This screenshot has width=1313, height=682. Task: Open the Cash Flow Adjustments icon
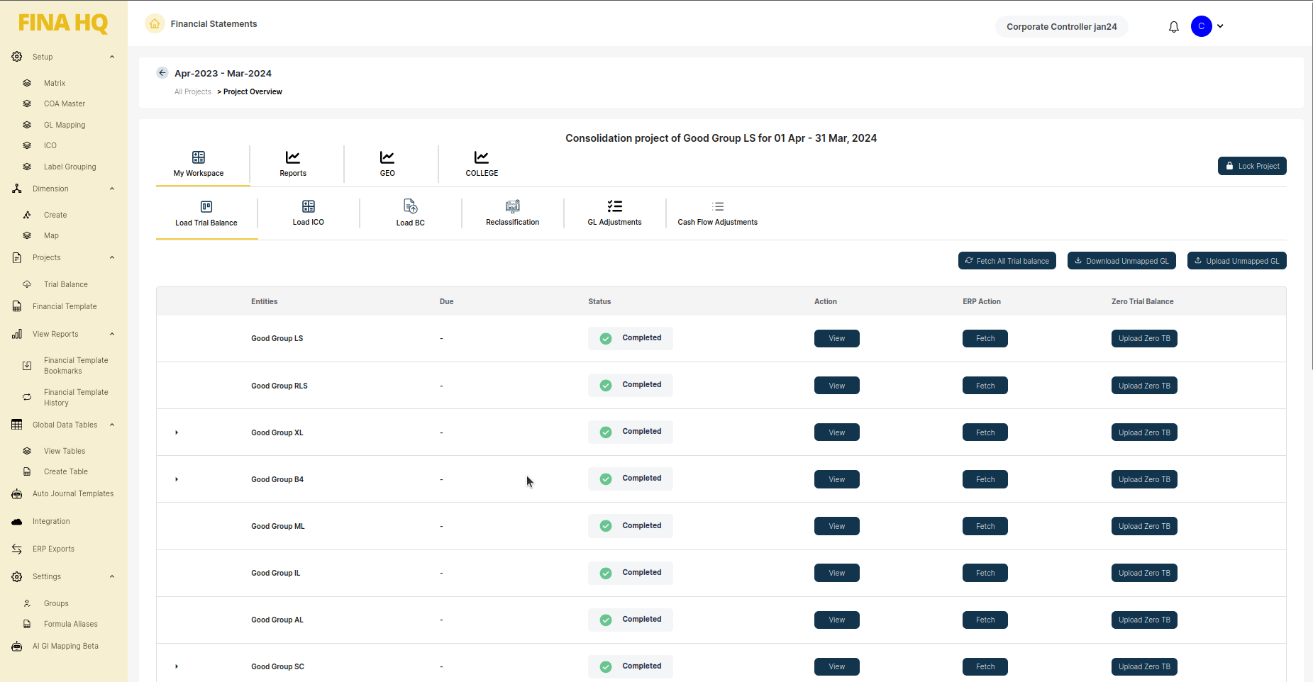click(717, 207)
